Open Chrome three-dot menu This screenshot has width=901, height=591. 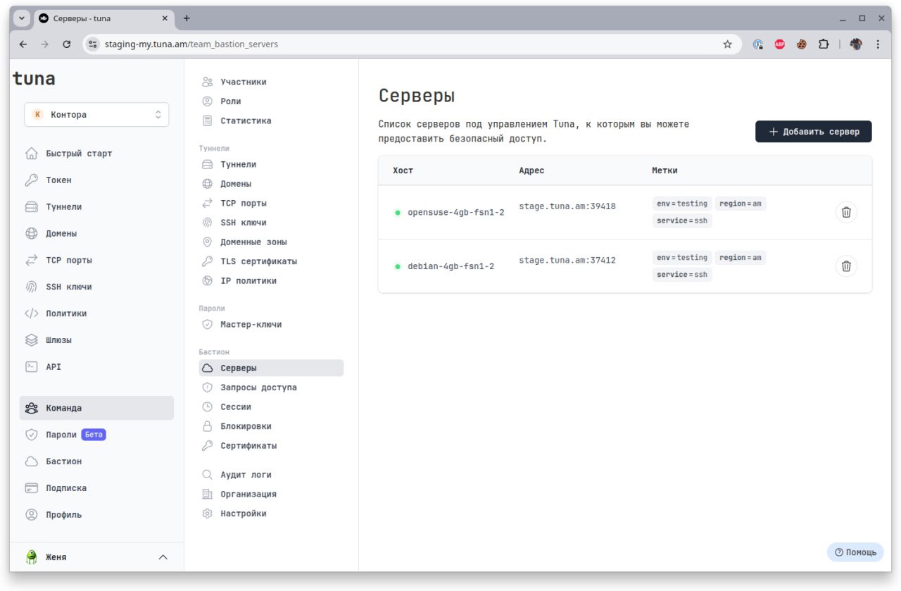point(878,44)
